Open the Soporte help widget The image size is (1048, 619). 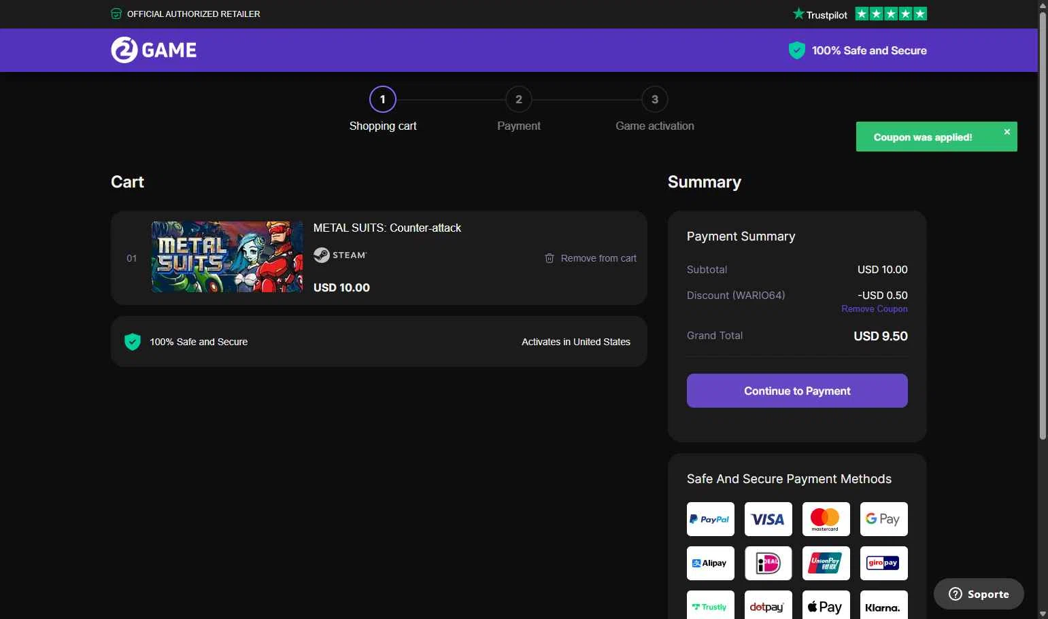[979, 594]
